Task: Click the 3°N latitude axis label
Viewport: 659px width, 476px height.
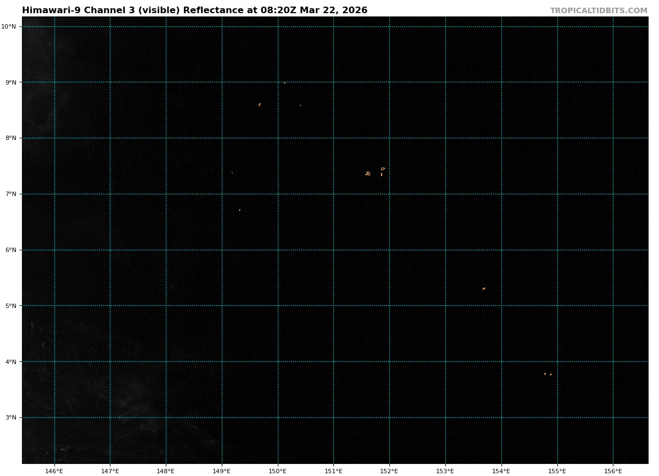Action: tap(11, 417)
